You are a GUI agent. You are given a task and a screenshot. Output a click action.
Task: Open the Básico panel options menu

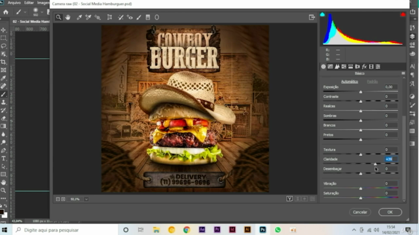coord(403,73)
